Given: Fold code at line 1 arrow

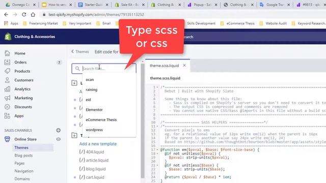Looking at the screenshot, I should [x=157, y=87].
